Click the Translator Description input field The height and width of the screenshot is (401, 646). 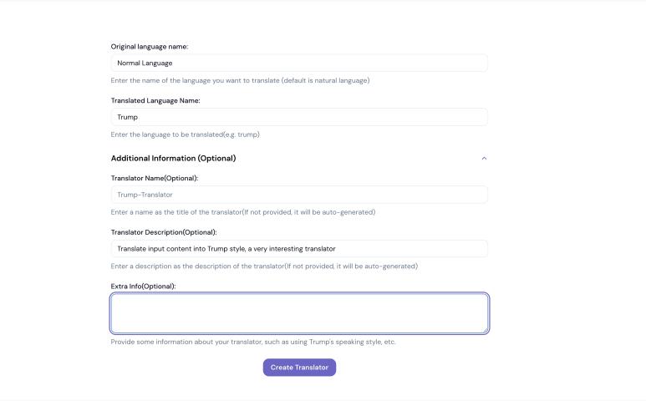click(x=298, y=248)
